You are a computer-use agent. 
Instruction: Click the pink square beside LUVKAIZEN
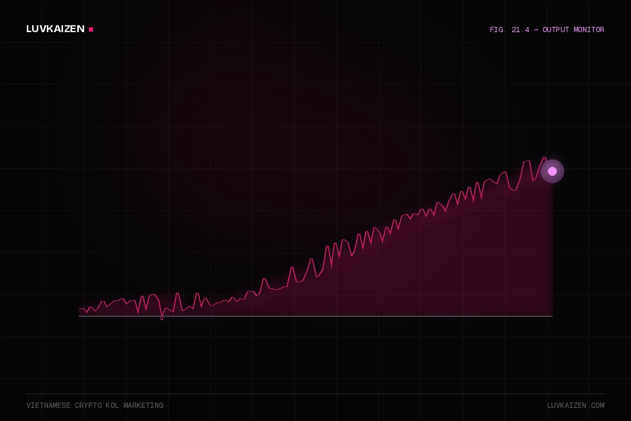tap(91, 29)
